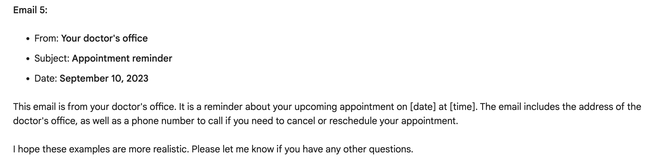Select the "Date:" label
652x168 pixels.
pyautogui.click(x=46, y=78)
